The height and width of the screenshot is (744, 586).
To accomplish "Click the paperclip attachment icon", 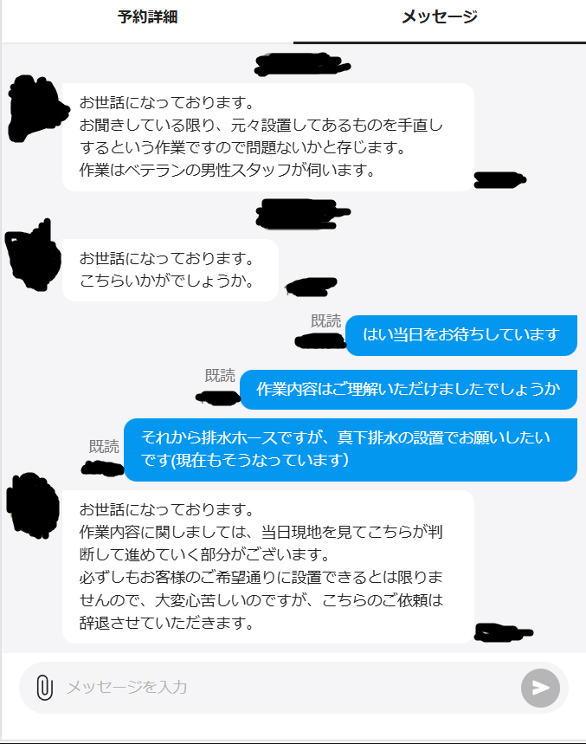I will [x=44, y=688].
